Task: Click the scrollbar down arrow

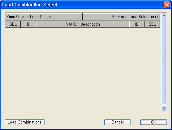Action: [x=164, y=108]
